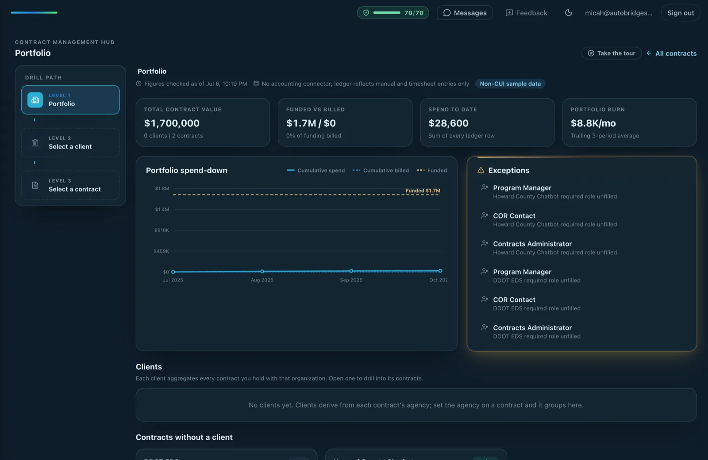
Task: Click the shield icon in the 70/70 badge
Action: (366, 13)
